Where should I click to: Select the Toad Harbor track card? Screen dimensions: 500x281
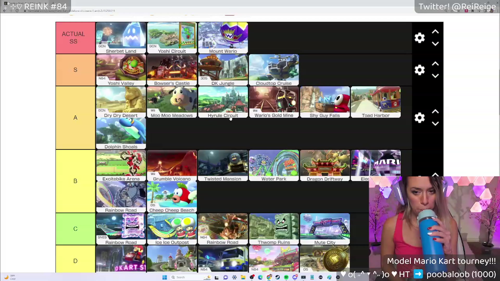376,102
